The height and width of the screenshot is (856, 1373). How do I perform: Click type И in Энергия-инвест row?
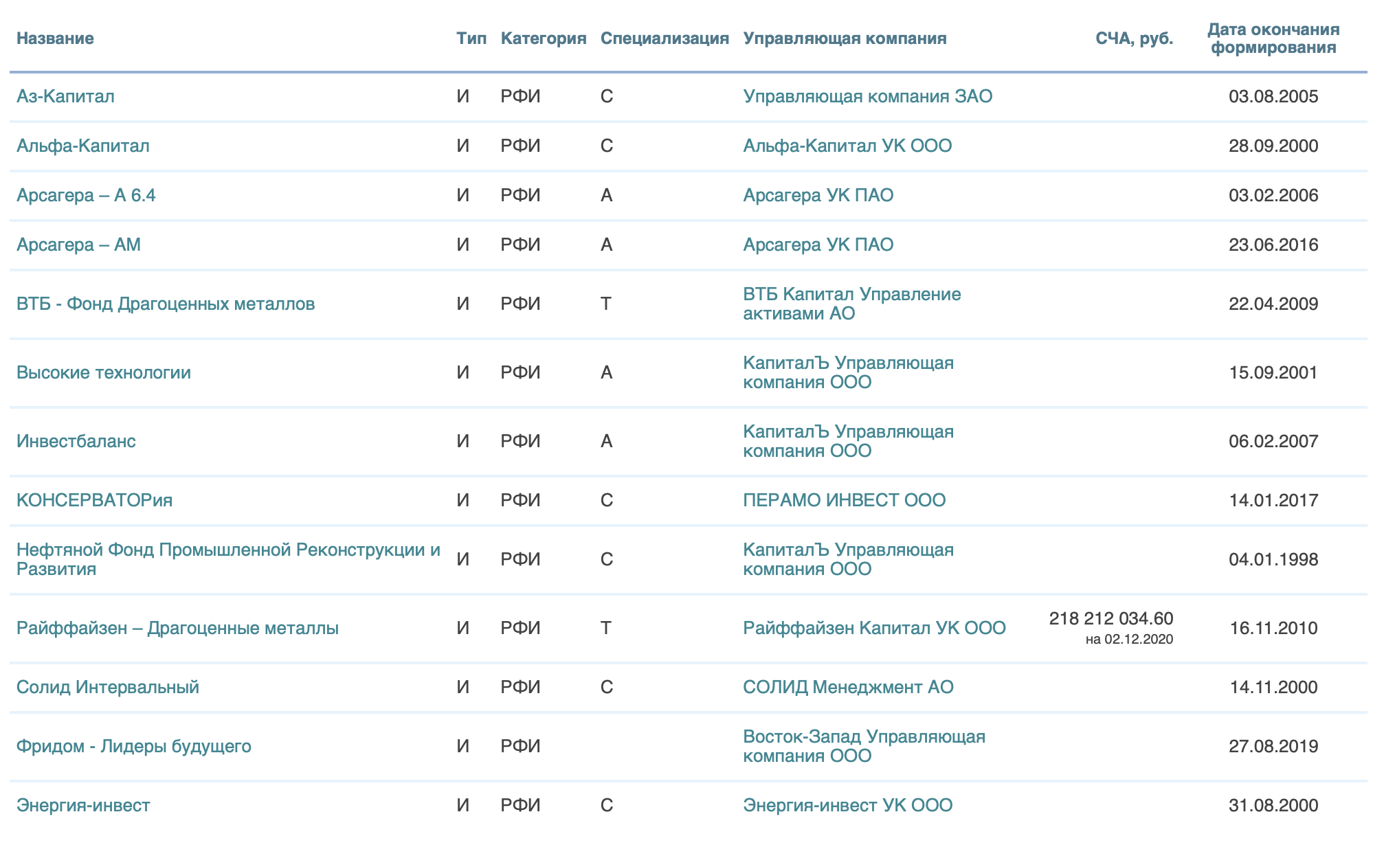coord(463,805)
